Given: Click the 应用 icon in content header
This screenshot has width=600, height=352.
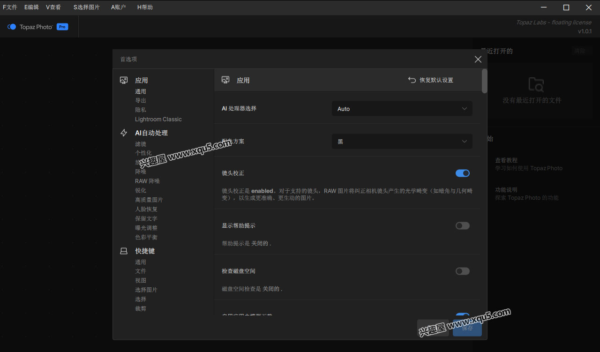Looking at the screenshot, I should coord(225,80).
